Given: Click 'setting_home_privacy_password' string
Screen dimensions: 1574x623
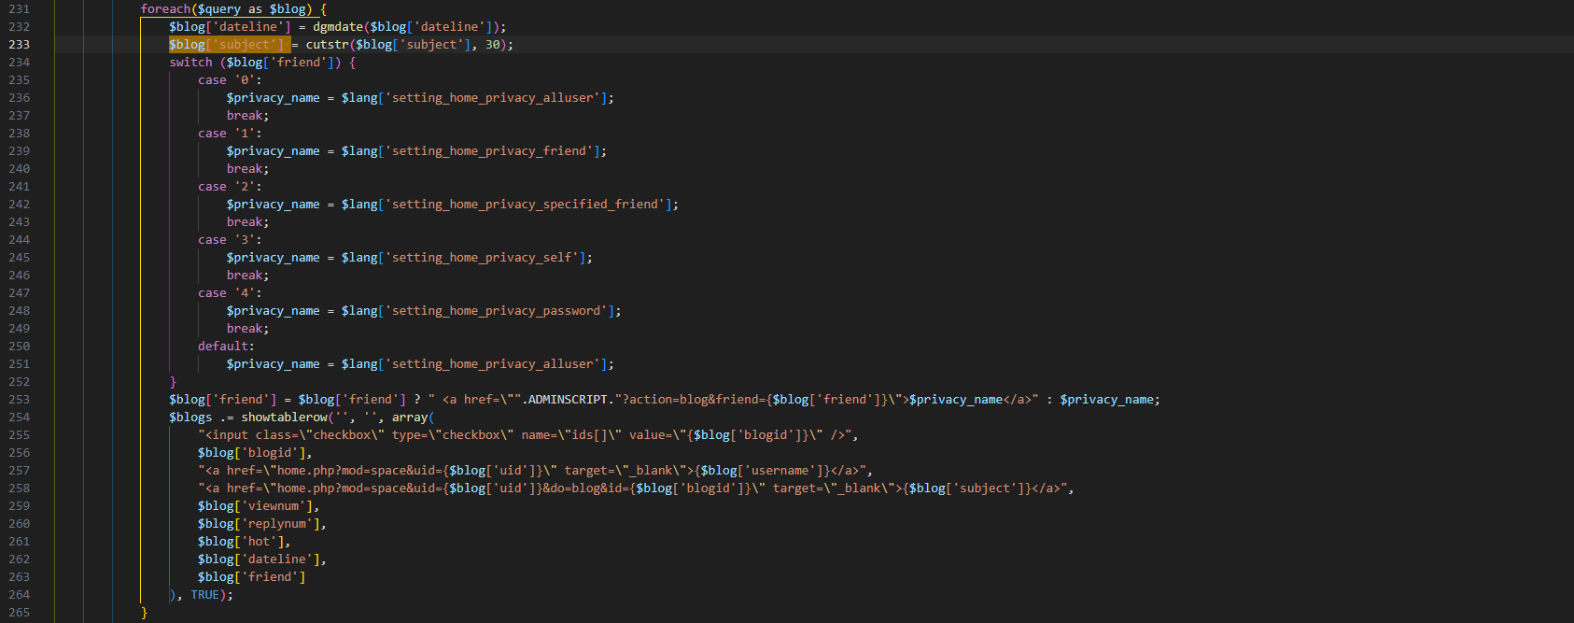Looking at the screenshot, I should coord(497,311).
